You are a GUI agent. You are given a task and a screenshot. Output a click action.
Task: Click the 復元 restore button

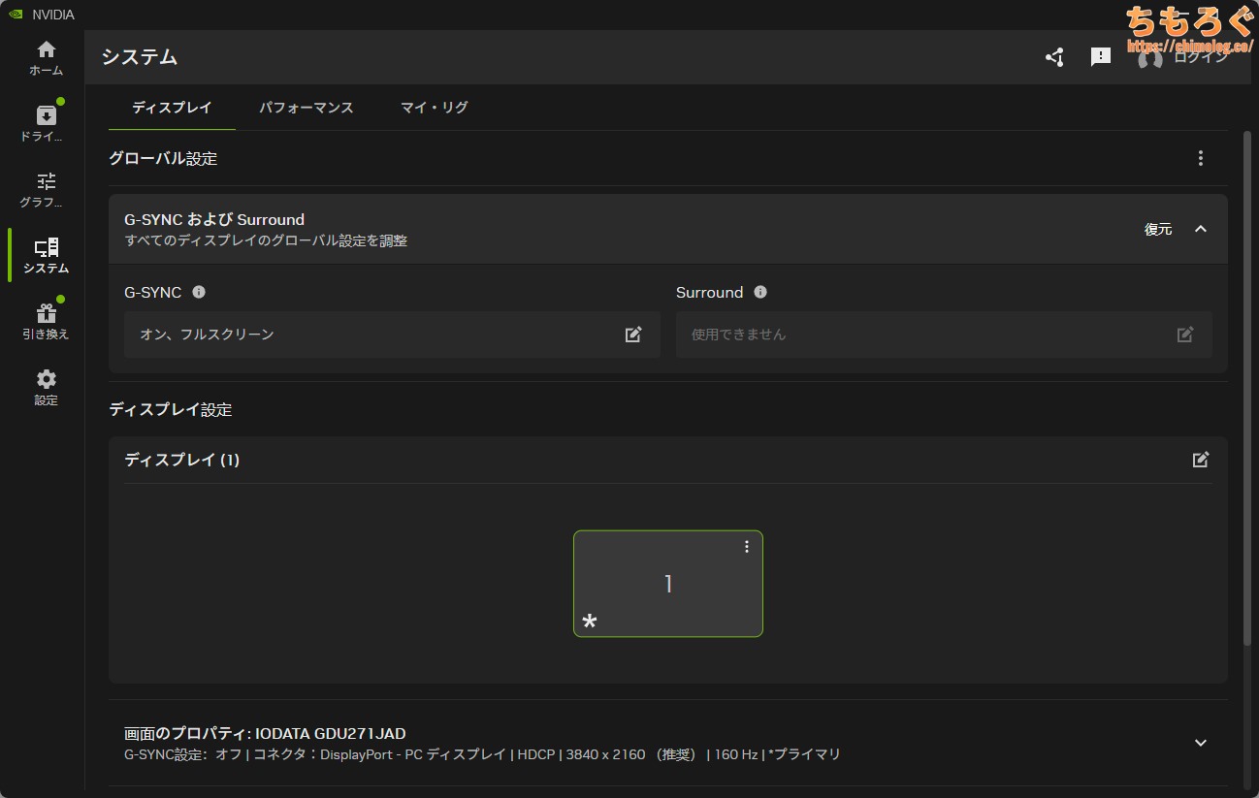1158,229
